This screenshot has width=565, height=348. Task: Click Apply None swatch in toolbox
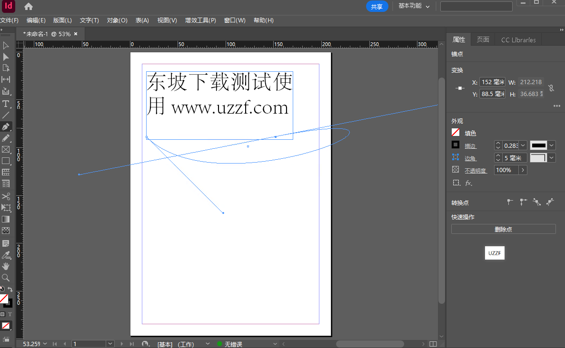6,326
